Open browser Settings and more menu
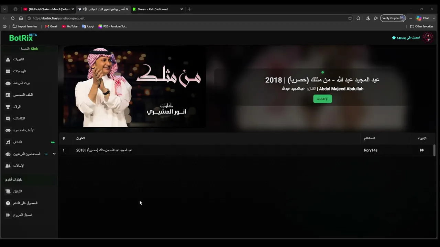 pos(410,18)
